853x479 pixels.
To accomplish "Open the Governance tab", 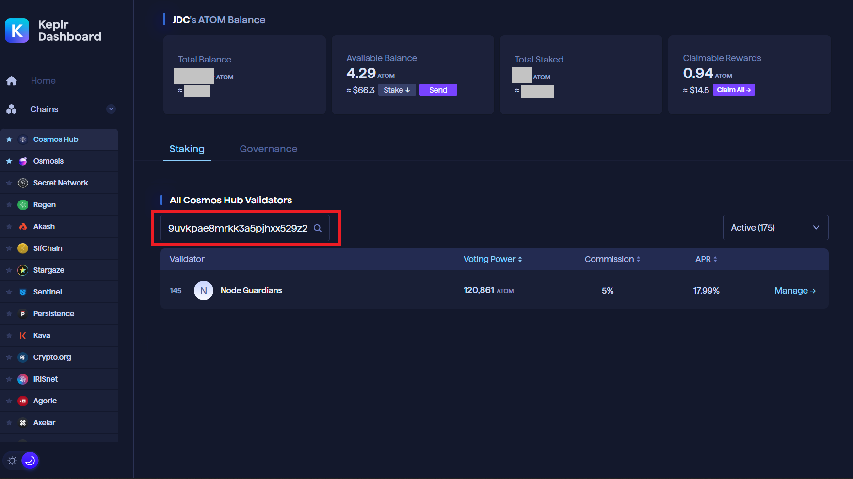I will [268, 149].
